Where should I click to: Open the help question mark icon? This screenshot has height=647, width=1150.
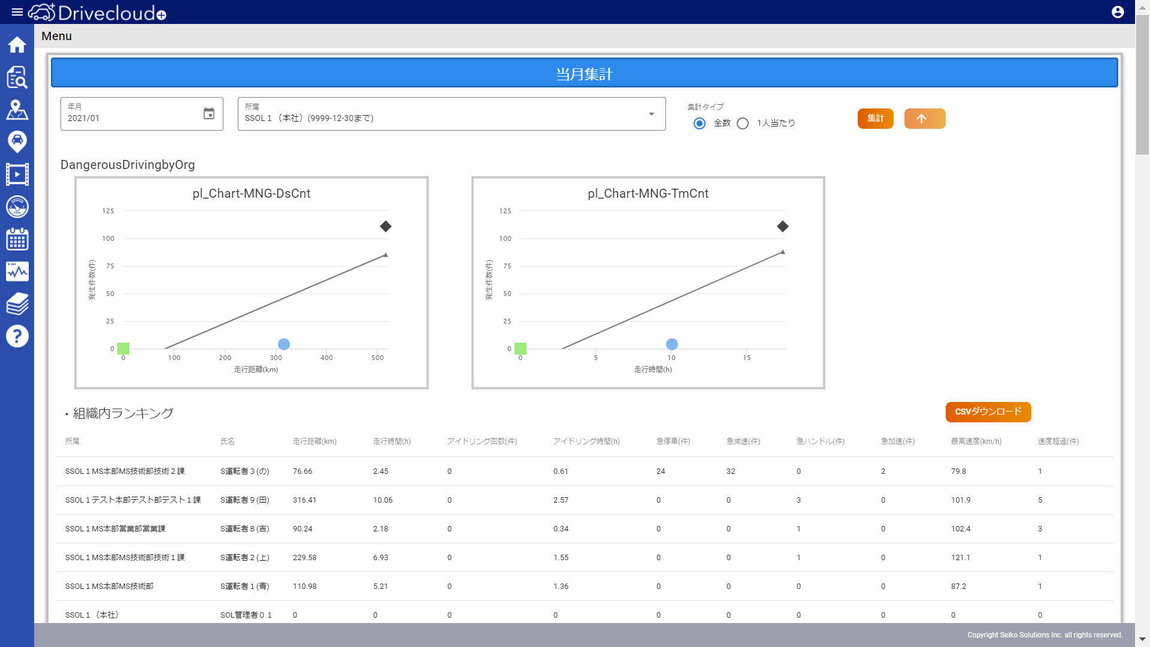(17, 336)
